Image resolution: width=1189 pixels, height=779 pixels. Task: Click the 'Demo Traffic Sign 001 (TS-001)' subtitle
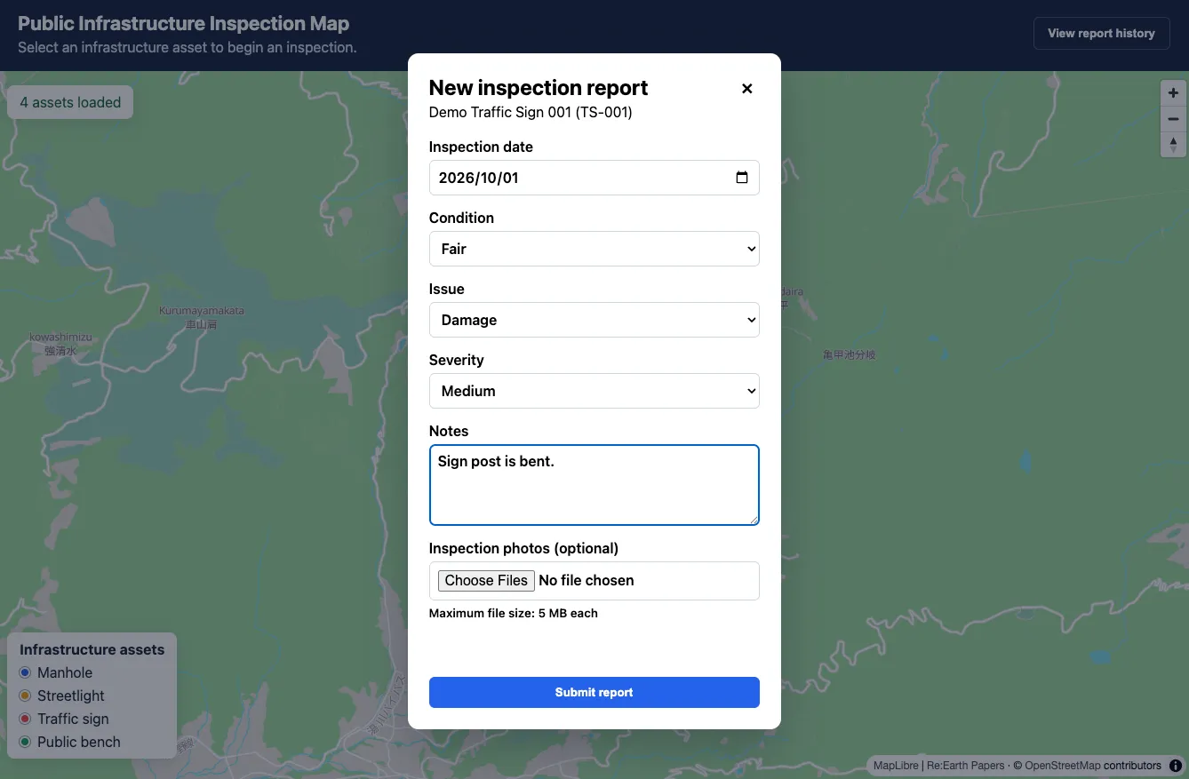[x=531, y=113]
